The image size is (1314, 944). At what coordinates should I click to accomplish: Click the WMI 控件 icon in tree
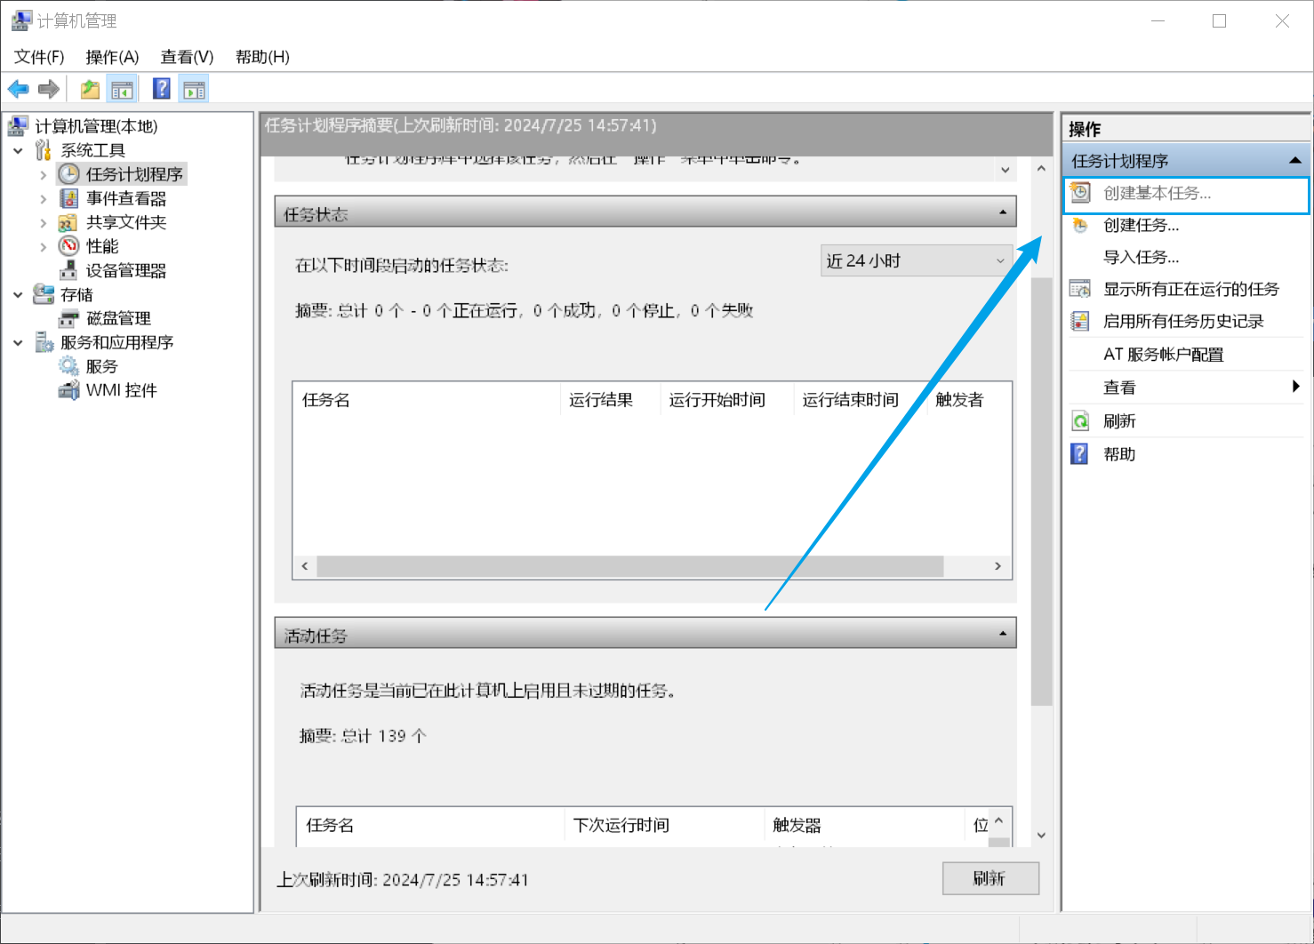pyautogui.click(x=68, y=390)
